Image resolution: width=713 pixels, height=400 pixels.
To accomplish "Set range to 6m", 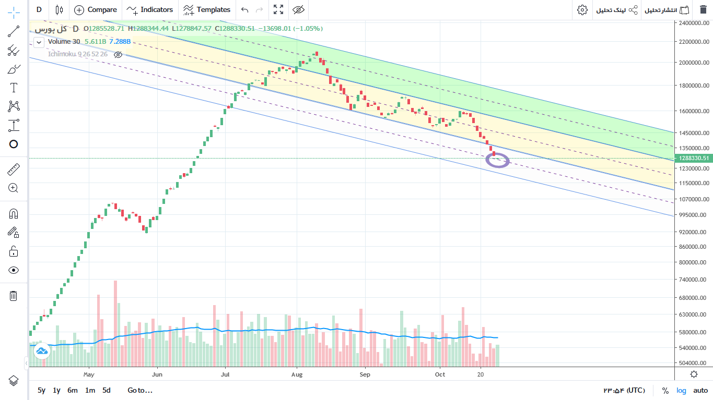I will (73, 390).
